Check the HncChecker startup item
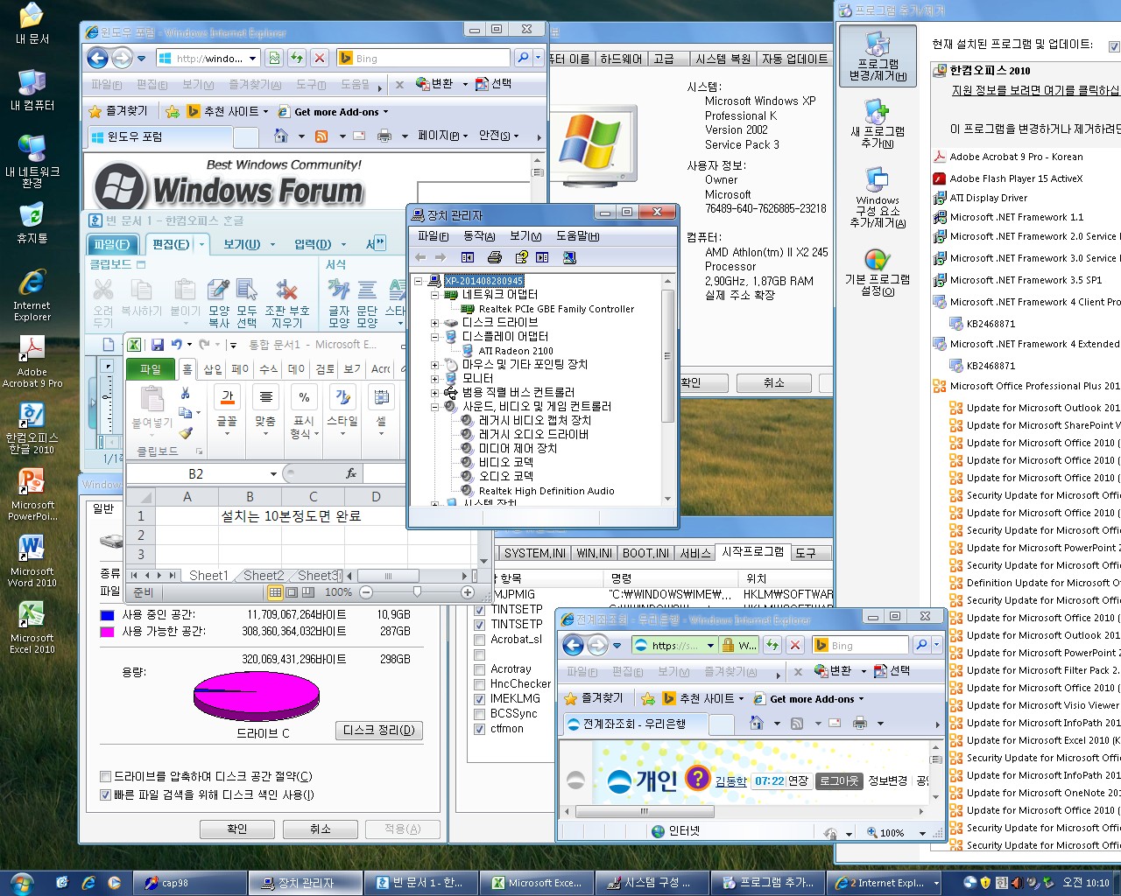The image size is (1121, 896). coord(479,684)
